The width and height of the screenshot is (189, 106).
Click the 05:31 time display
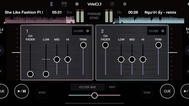(57, 12)
